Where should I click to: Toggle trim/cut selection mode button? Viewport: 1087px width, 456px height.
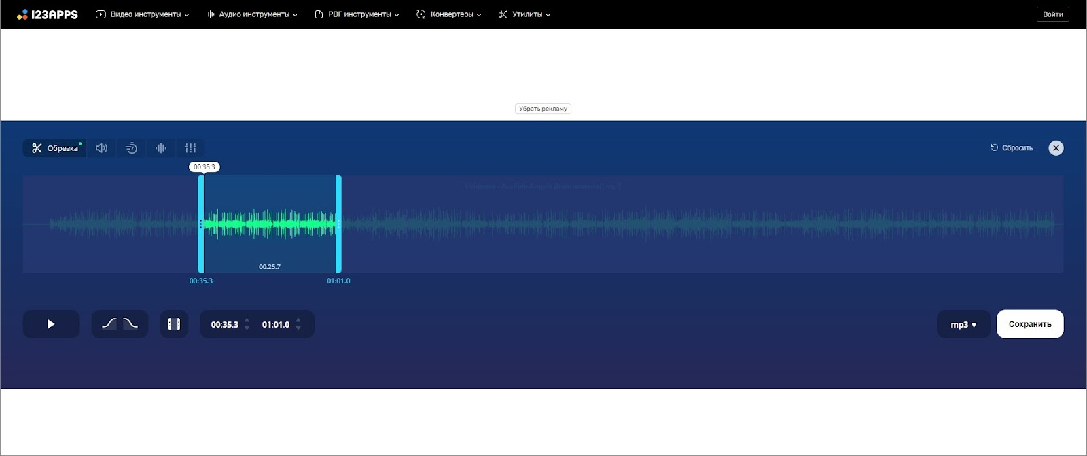(x=174, y=324)
